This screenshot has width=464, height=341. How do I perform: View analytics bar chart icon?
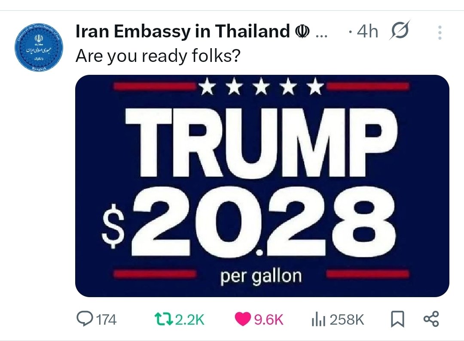pos(318,319)
